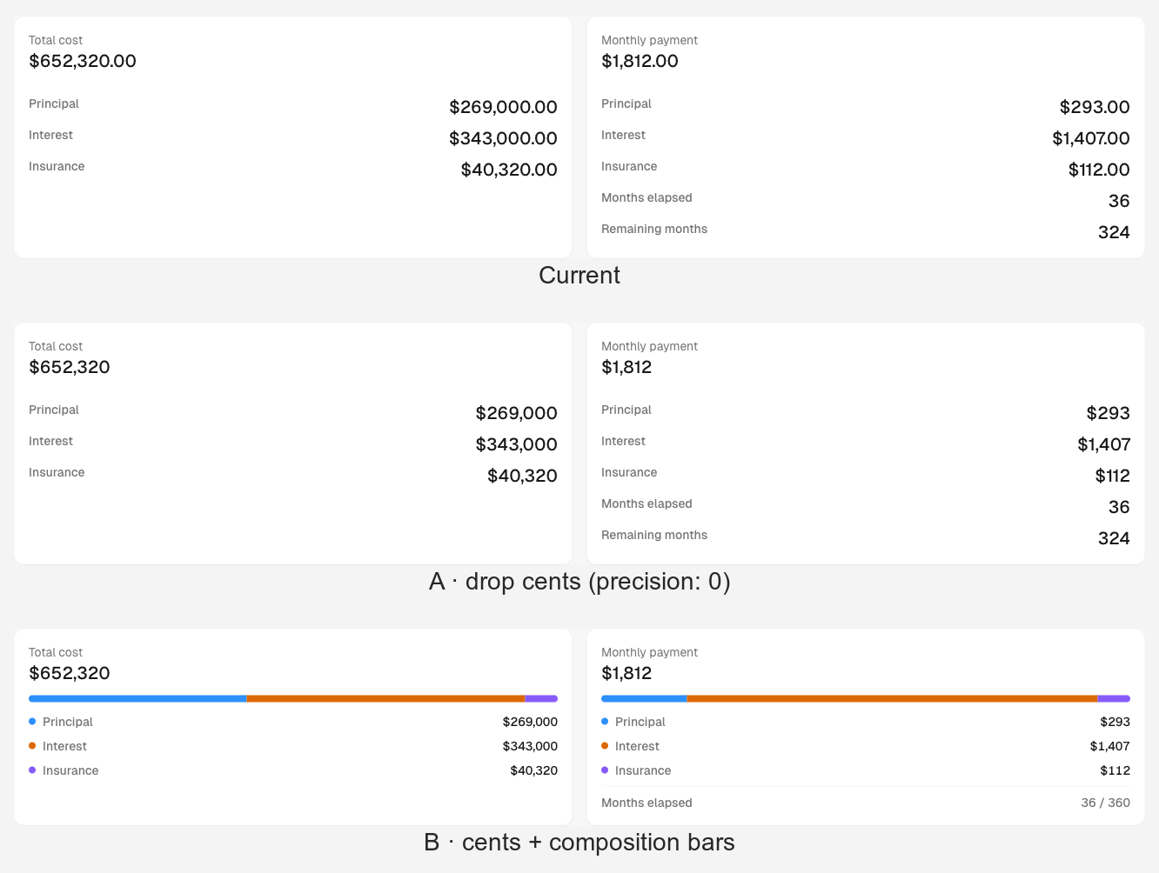Screen dimensions: 1159x873
Task: Click the Remaining months 324 value in variant A
Action: coord(1114,538)
